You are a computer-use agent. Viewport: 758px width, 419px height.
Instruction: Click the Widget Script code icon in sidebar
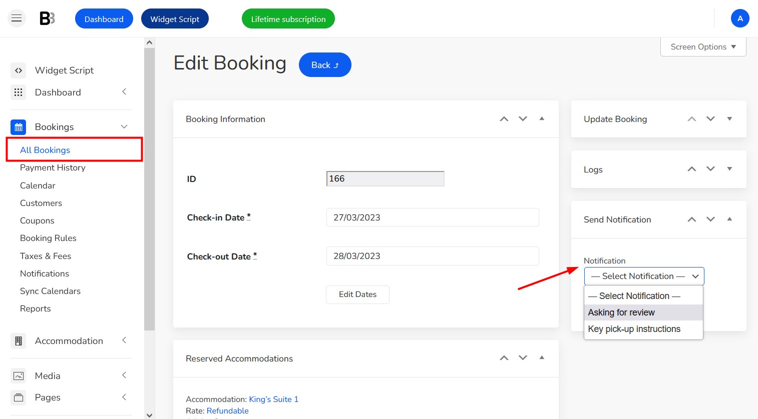(x=19, y=70)
